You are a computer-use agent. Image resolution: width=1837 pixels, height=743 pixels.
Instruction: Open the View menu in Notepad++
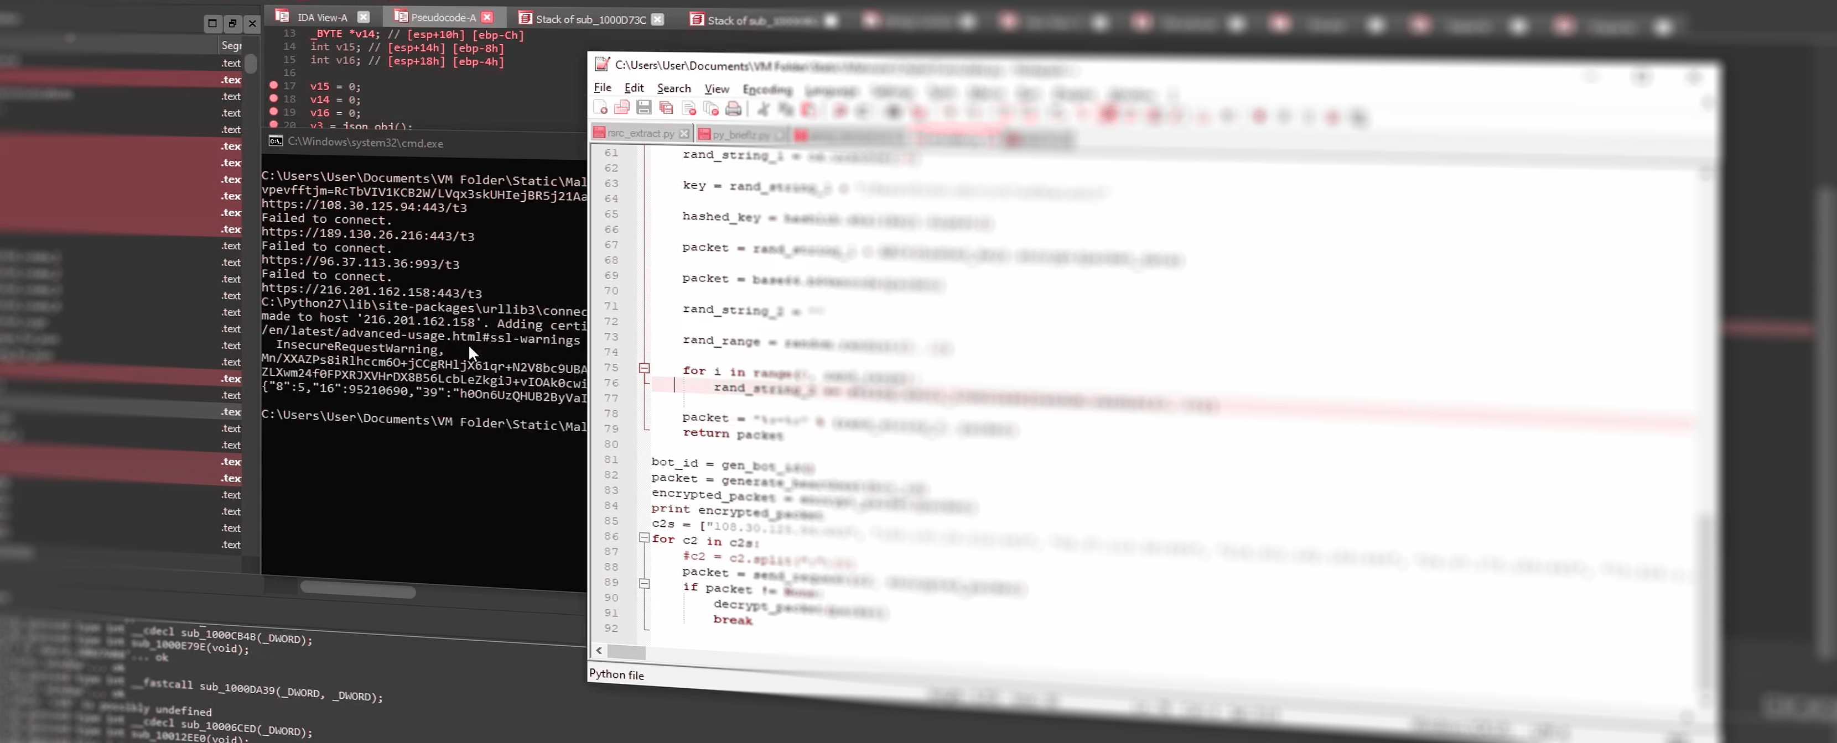717,88
